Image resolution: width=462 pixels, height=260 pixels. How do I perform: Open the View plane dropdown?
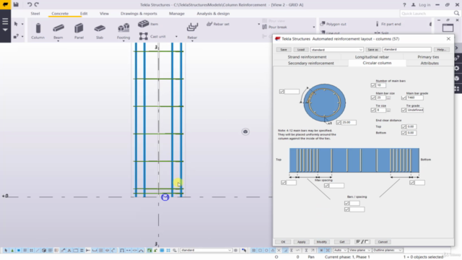coord(359,251)
